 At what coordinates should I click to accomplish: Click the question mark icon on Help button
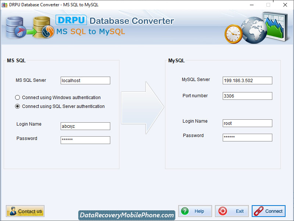[x=185, y=211]
